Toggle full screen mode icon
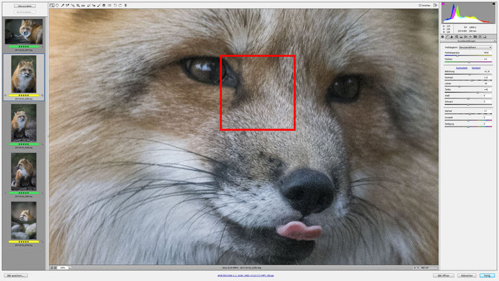This screenshot has height=281, width=499. 435,6
